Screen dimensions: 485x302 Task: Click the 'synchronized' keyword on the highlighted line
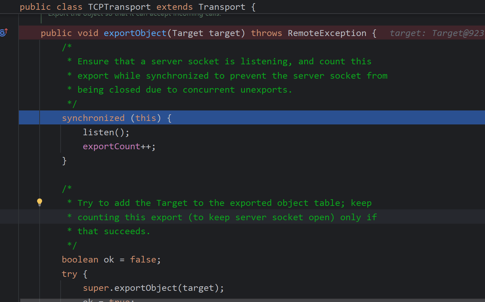pyautogui.click(x=93, y=118)
